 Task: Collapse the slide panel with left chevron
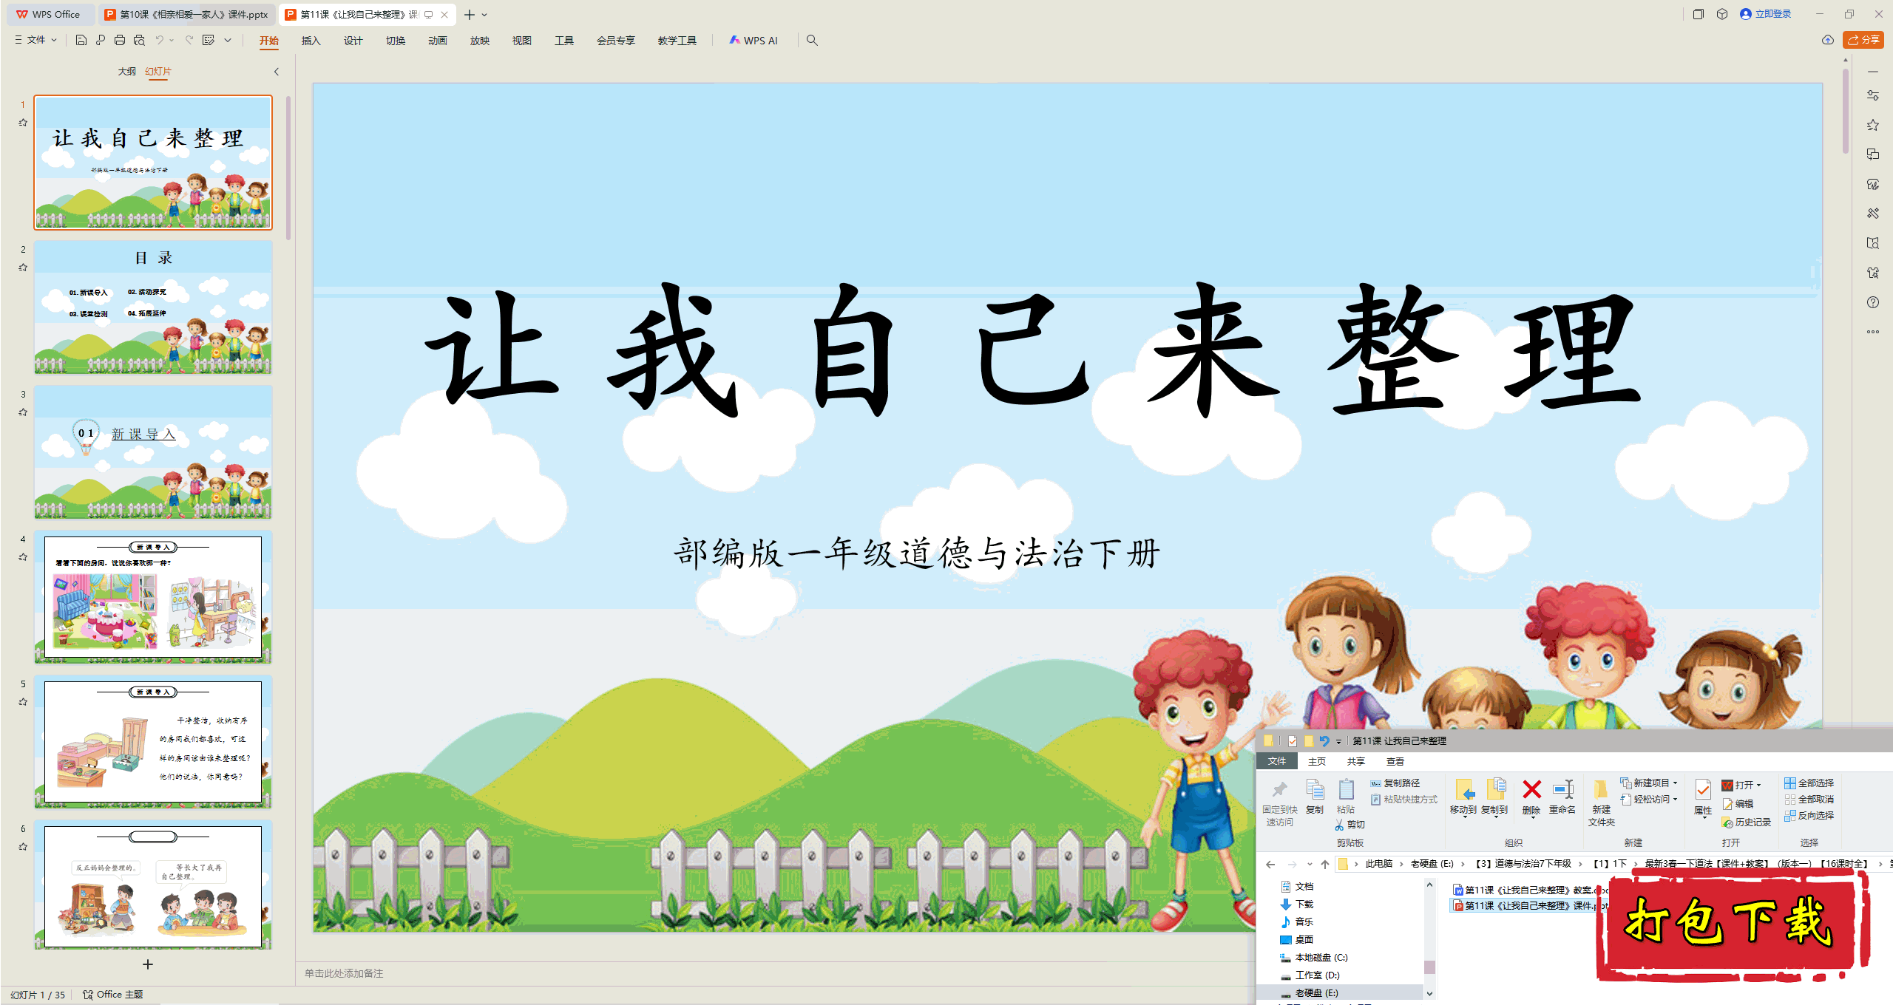[x=277, y=72]
